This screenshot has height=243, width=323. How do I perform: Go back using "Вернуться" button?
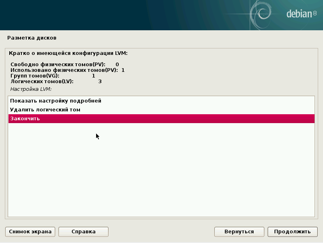(x=239, y=232)
